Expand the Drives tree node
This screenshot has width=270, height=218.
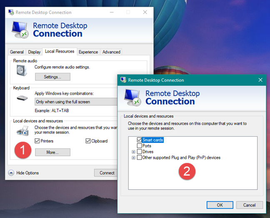click(133, 152)
